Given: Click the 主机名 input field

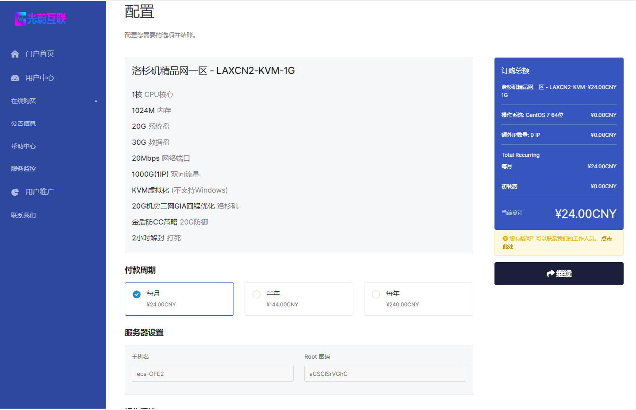Looking at the screenshot, I should (212, 374).
